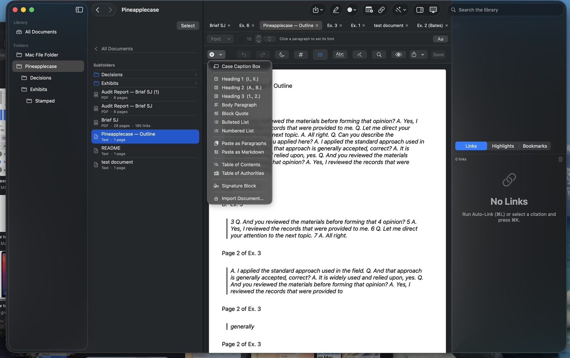Screen dimensions: 570x358
Task: Click the link chain toolbar icon
Action: click(381, 10)
